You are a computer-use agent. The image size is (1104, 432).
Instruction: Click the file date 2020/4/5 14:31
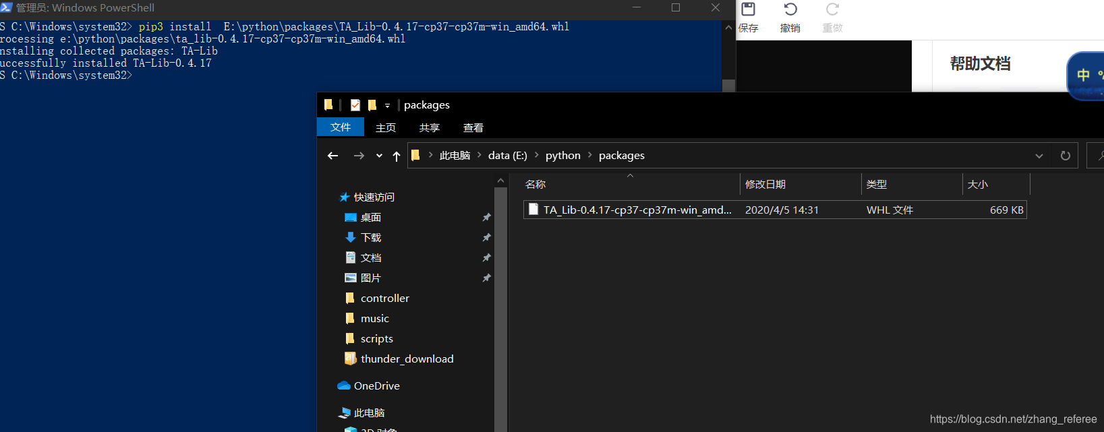tap(782, 210)
